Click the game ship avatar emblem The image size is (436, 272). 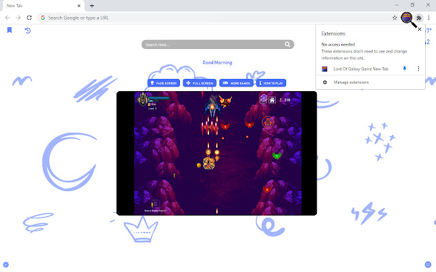click(x=142, y=99)
